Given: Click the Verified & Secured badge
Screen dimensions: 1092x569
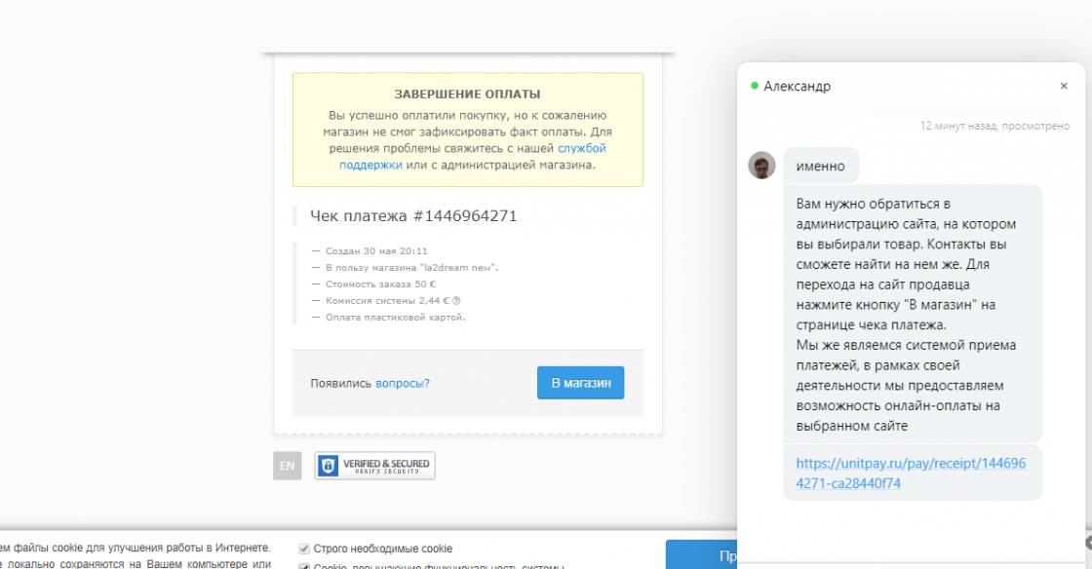Looking at the screenshot, I should click(x=374, y=466).
